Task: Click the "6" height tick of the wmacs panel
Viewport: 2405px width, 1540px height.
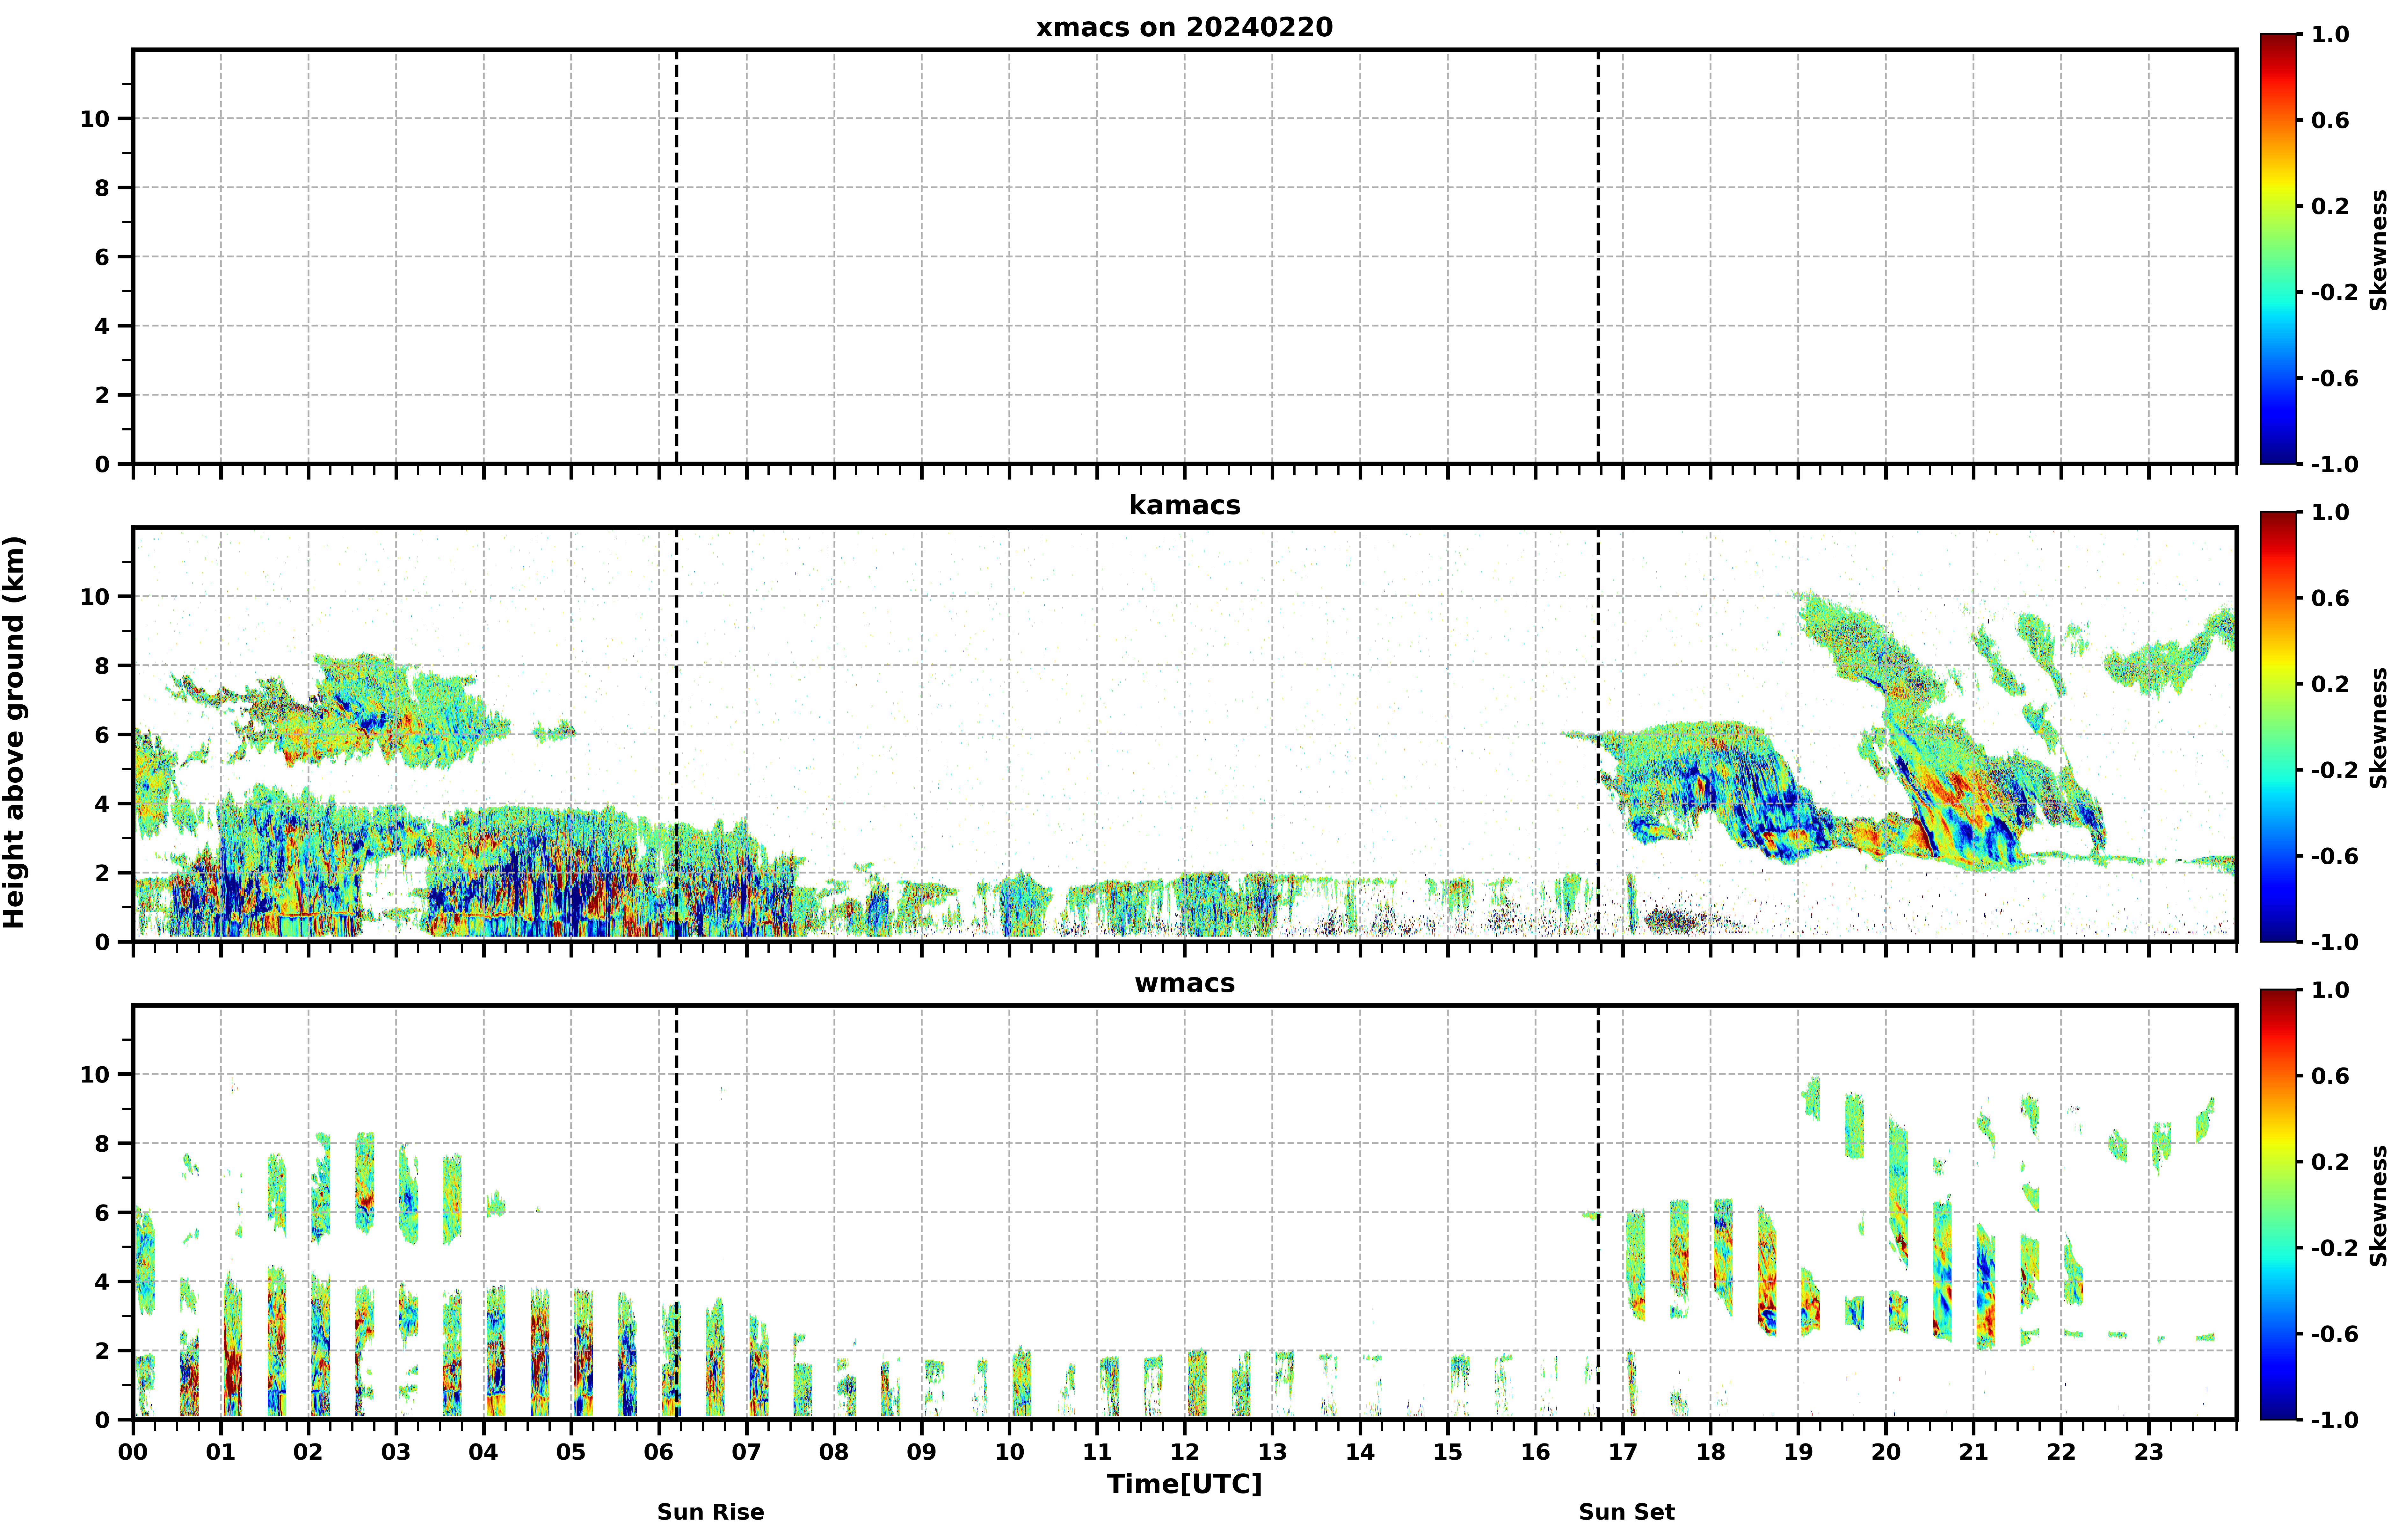Action: pos(102,1213)
